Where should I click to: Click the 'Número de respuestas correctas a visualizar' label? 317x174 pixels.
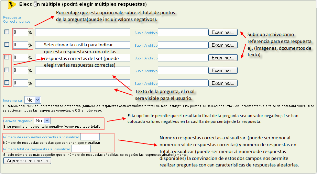point(41,137)
